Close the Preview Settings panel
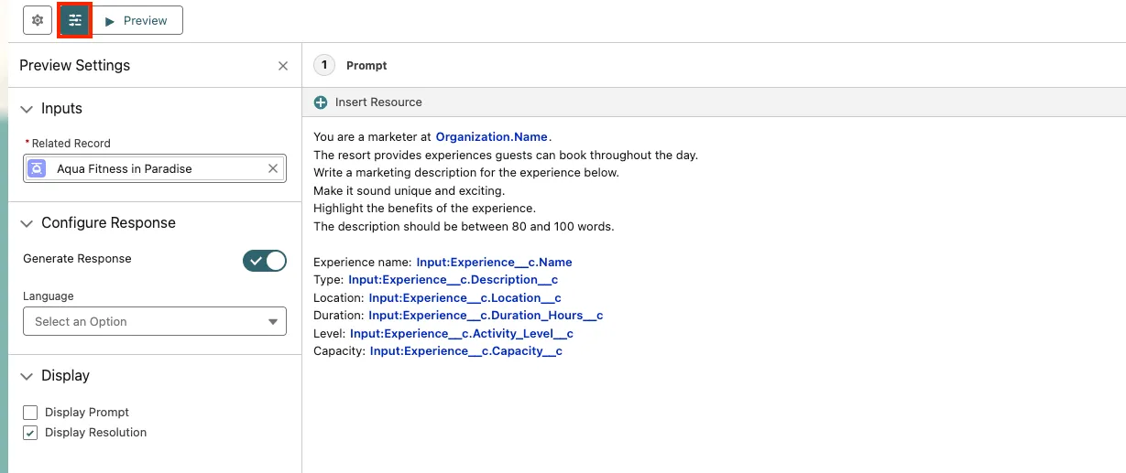1126x473 pixels. (x=283, y=66)
